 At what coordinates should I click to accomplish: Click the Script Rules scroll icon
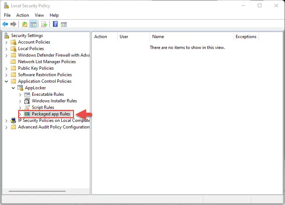[27, 107]
